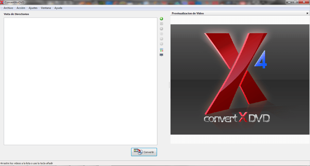Click the monitor preview icon
This screenshot has width=310, height=166.
[x=161, y=55]
